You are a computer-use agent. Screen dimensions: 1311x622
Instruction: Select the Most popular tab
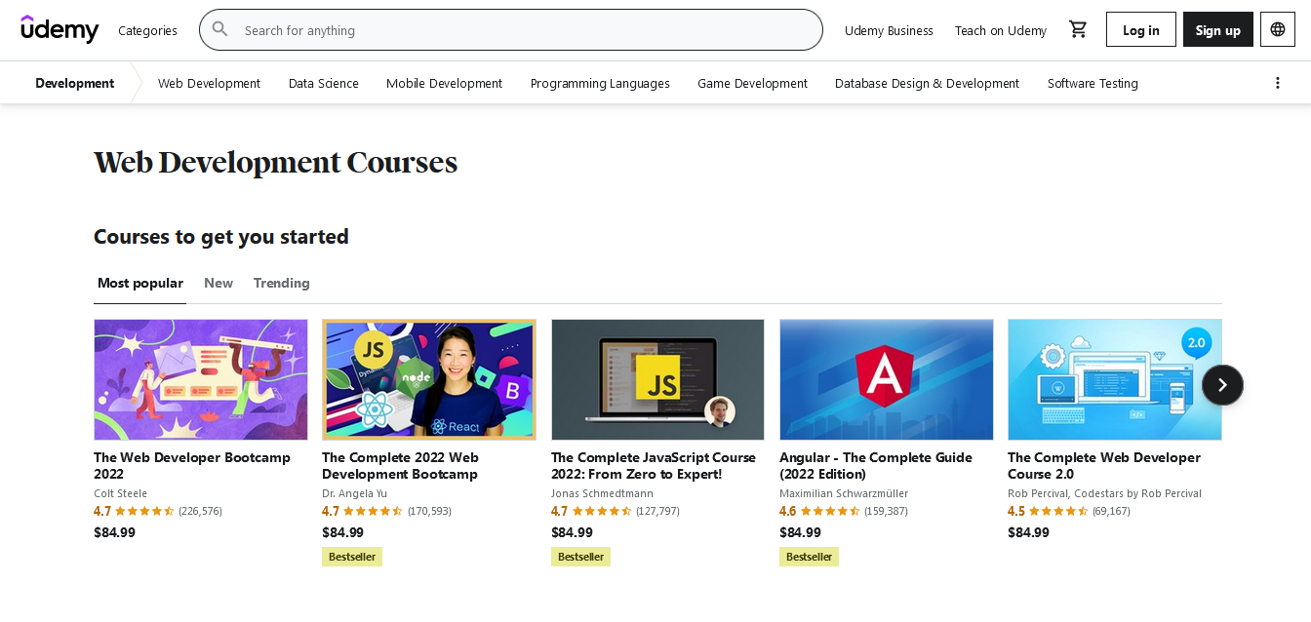(x=140, y=283)
